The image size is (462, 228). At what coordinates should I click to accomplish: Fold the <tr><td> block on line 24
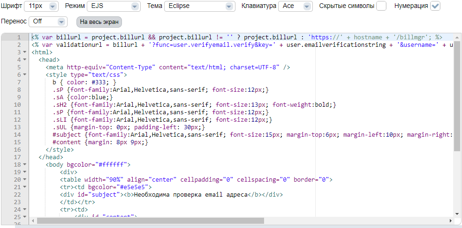pos(24,210)
